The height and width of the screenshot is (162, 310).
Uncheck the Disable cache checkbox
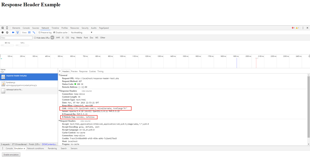(54, 32)
